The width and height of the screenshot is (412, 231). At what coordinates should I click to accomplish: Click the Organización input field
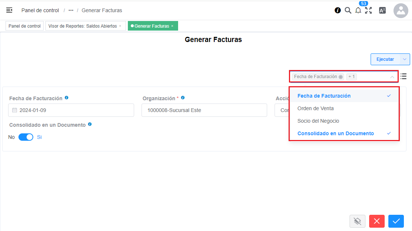point(204,110)
